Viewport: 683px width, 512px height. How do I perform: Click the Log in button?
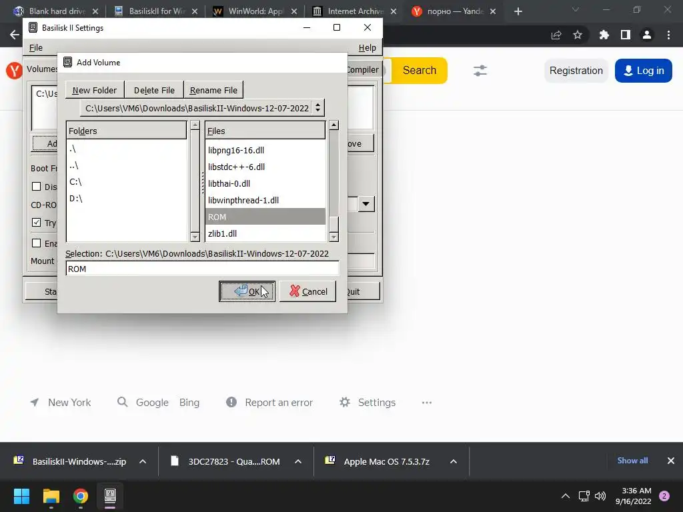click(644, 71)
